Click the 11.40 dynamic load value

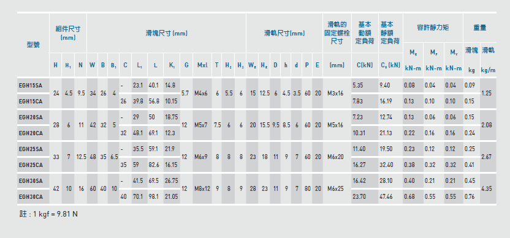(x=359, y=149)
